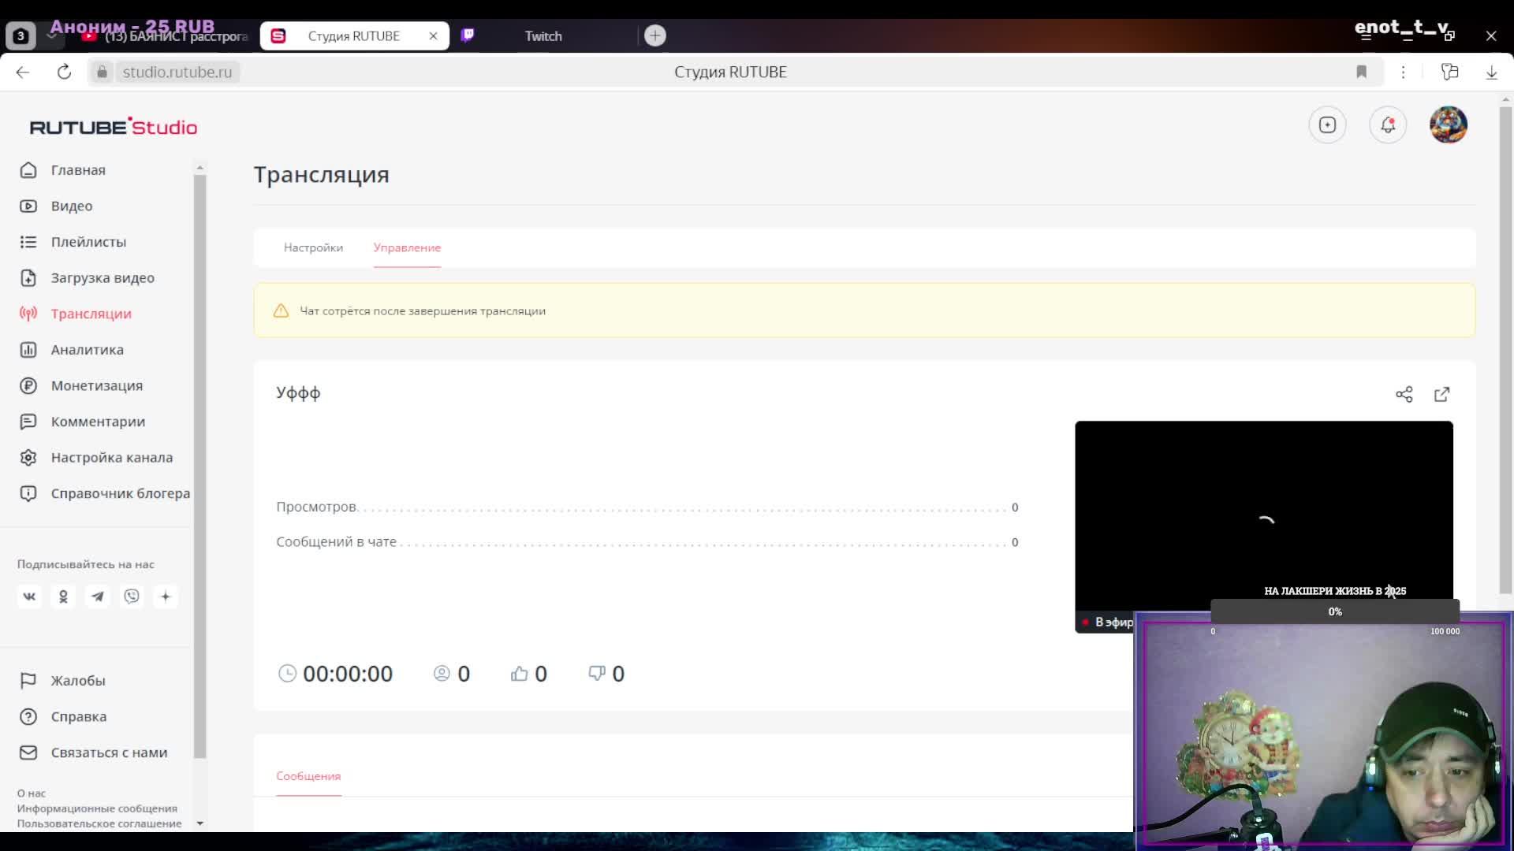
Task: Click the sidebar scroll up arrow
Action: click(x=200, y=168)
